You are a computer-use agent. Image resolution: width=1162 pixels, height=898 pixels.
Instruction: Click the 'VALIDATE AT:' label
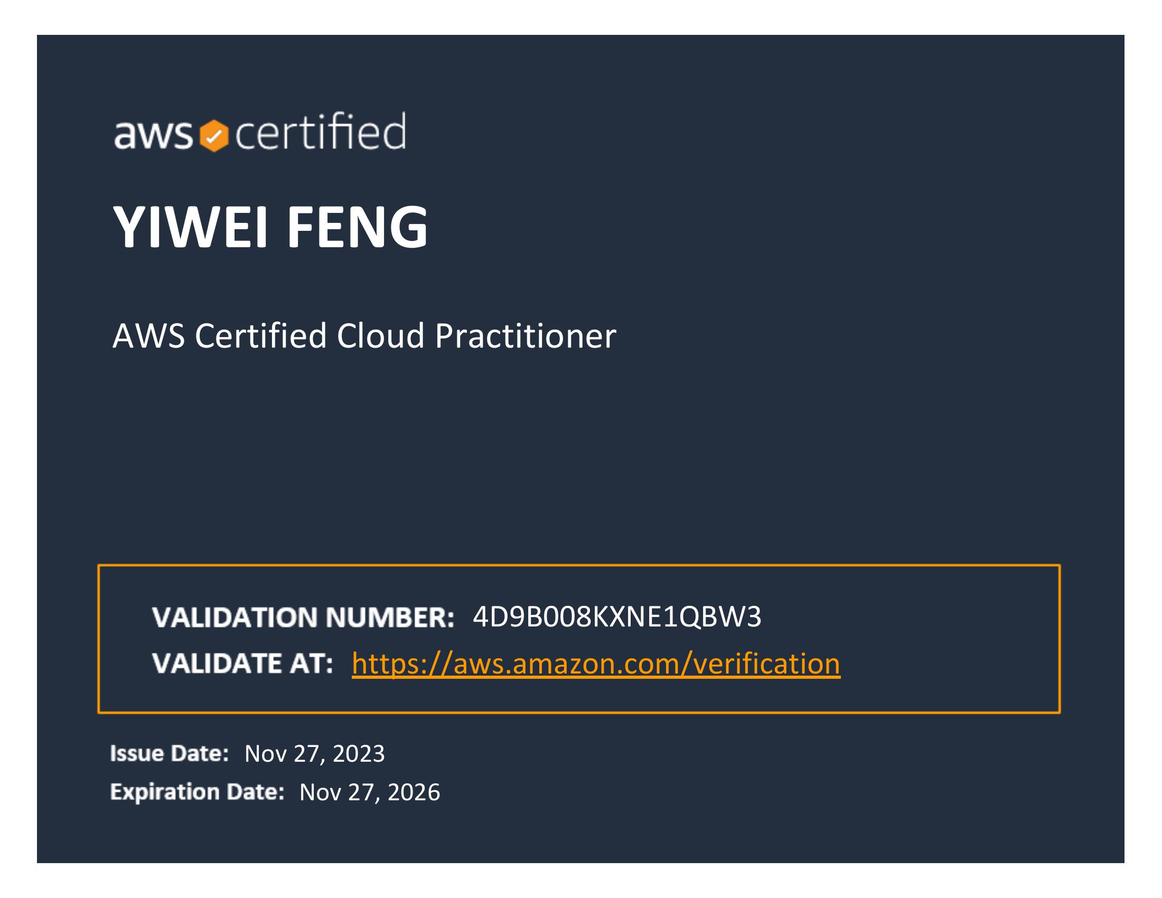pos(242,663)
